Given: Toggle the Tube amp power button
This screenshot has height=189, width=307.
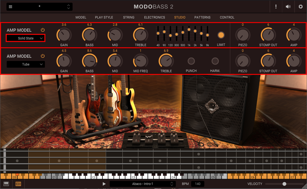Looking at the screenshot, I should pos(42,56).
